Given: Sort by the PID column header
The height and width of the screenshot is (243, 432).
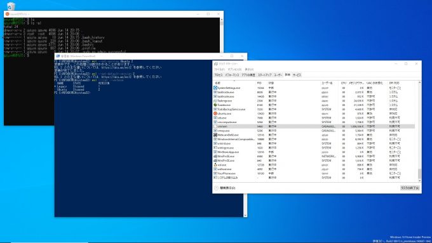Looking at the screenshot, I should 262,83.
